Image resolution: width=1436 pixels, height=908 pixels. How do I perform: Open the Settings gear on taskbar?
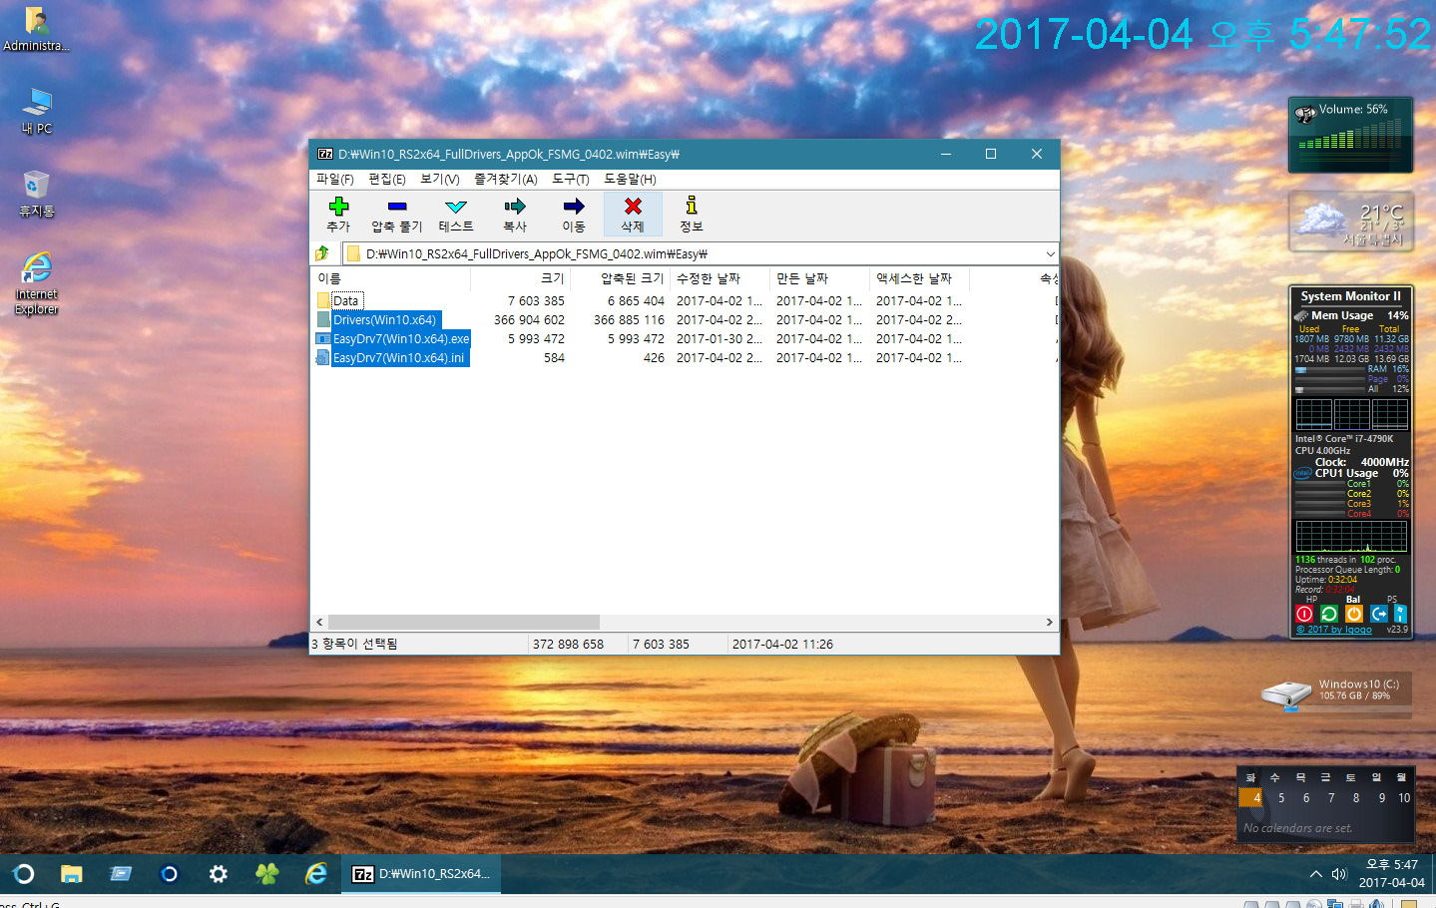click(x=218, y=874)
